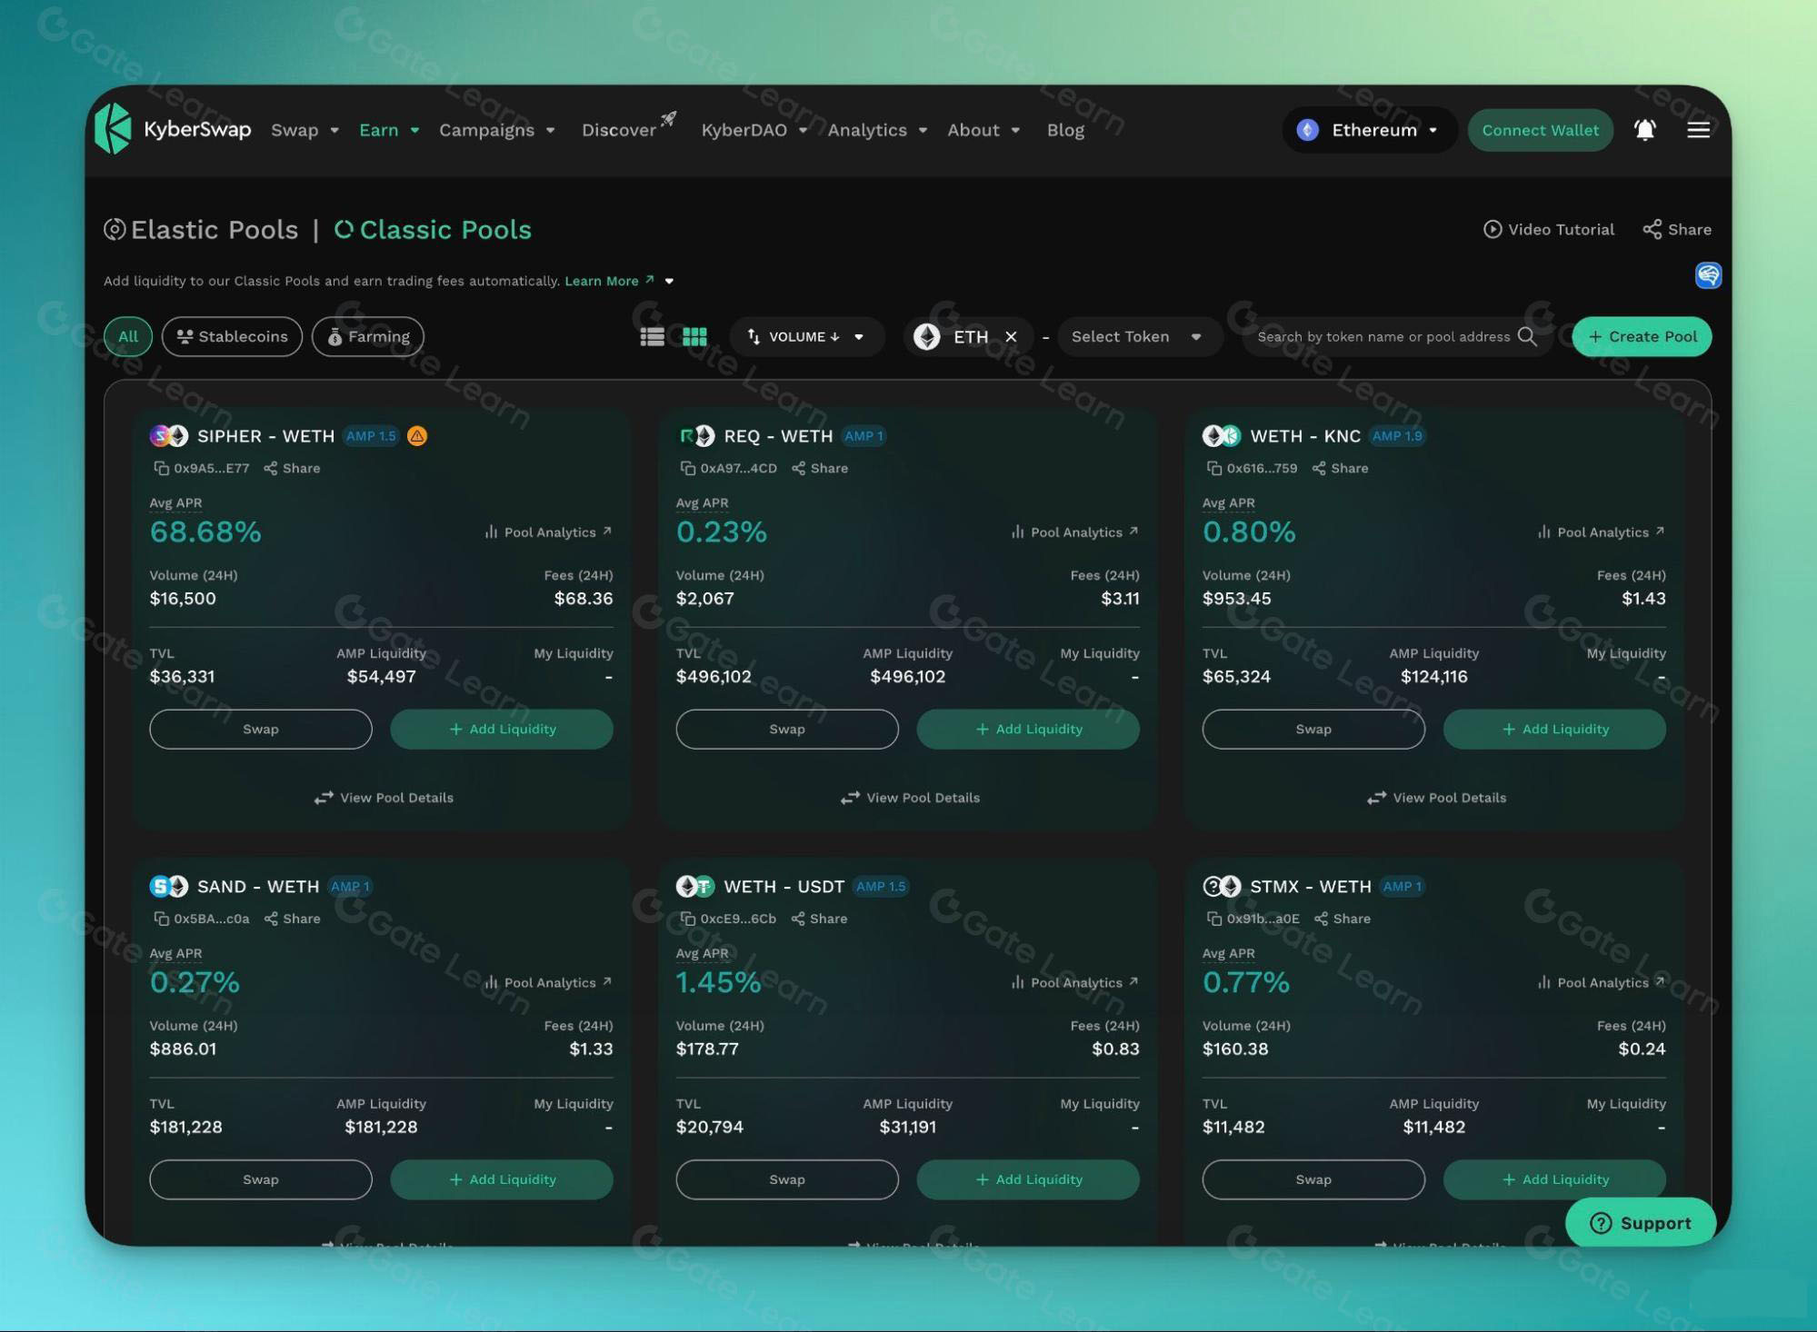Toggle the Farming filter
The width and height of the screenshot is (1817, 1332).
(368, 337)
